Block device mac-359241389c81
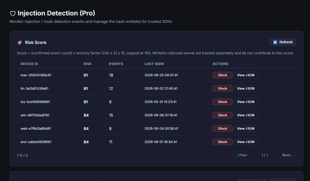Screen dimensions: 310x181 222,75
